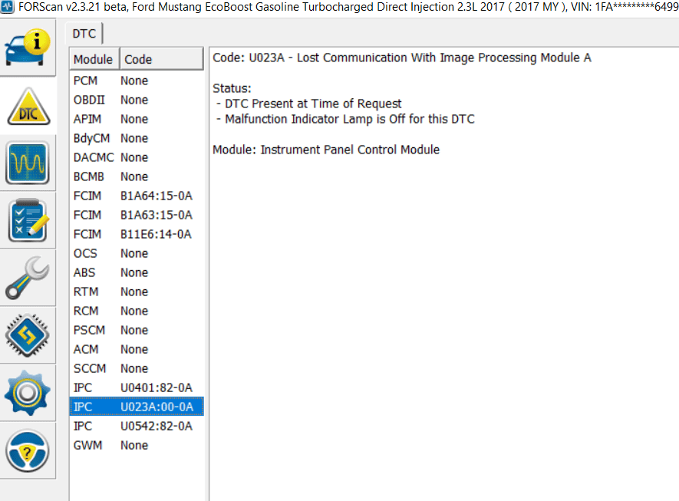Click the FORScan app icon in title bar
Screen dimensions: 679x501
pos(8,6)
